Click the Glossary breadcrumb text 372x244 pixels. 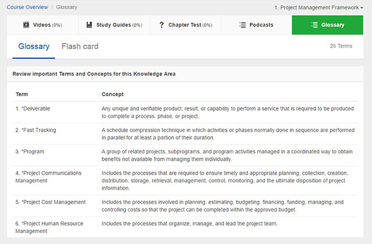67,7
